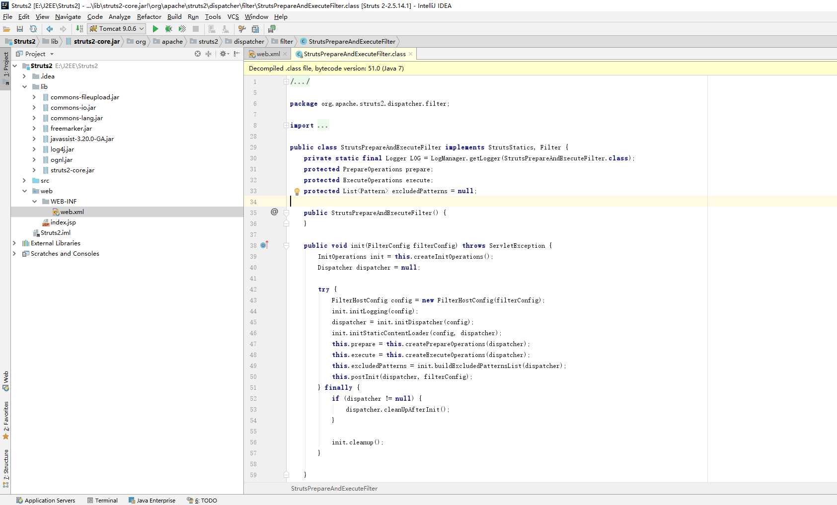This screenshot has height=505, width=837.
Task: Start debugging with the bug icon
Action: [169, 29]
